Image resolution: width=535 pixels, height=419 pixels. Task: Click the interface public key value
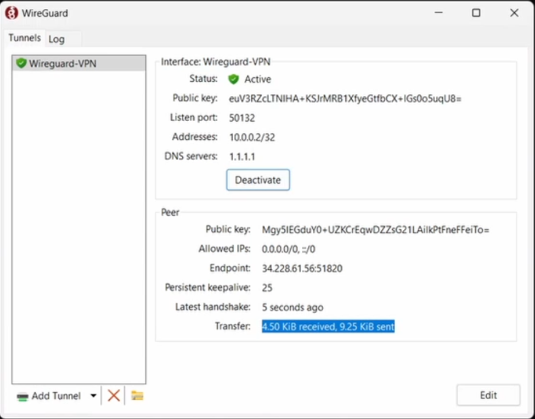[345, 99]
